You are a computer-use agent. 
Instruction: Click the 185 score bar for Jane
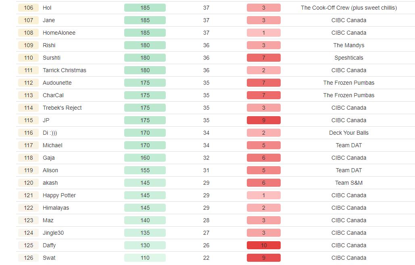coord(145,21)
